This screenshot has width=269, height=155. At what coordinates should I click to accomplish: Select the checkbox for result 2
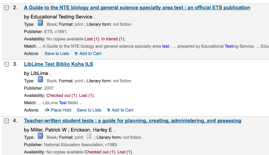click(x=6, y=8)
